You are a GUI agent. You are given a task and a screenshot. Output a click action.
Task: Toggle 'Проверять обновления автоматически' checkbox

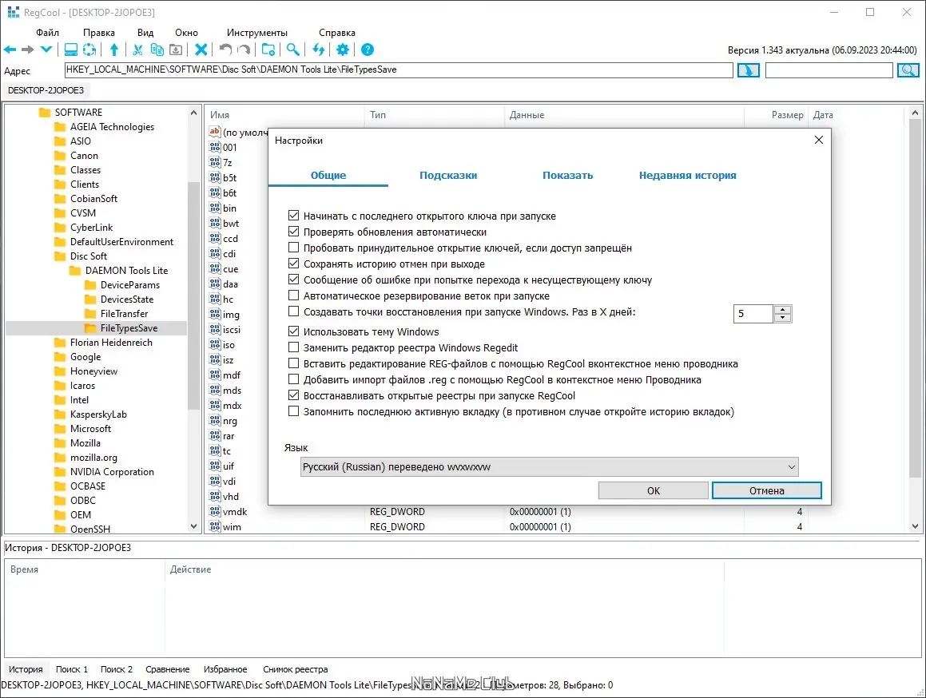coord(293,232)
